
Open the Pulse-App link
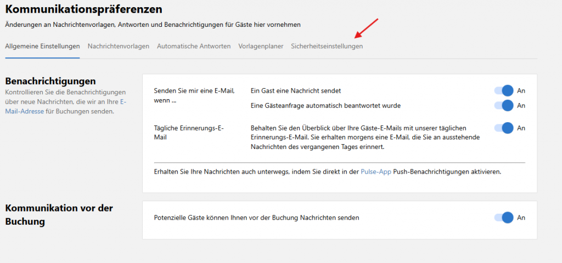376,171
